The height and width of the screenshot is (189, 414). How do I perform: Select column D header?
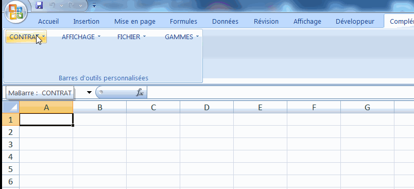[x=206, y=107]
